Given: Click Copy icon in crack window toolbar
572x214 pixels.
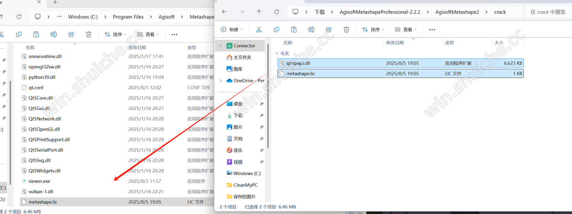Looking at the screenshot, I should point(276,29).
